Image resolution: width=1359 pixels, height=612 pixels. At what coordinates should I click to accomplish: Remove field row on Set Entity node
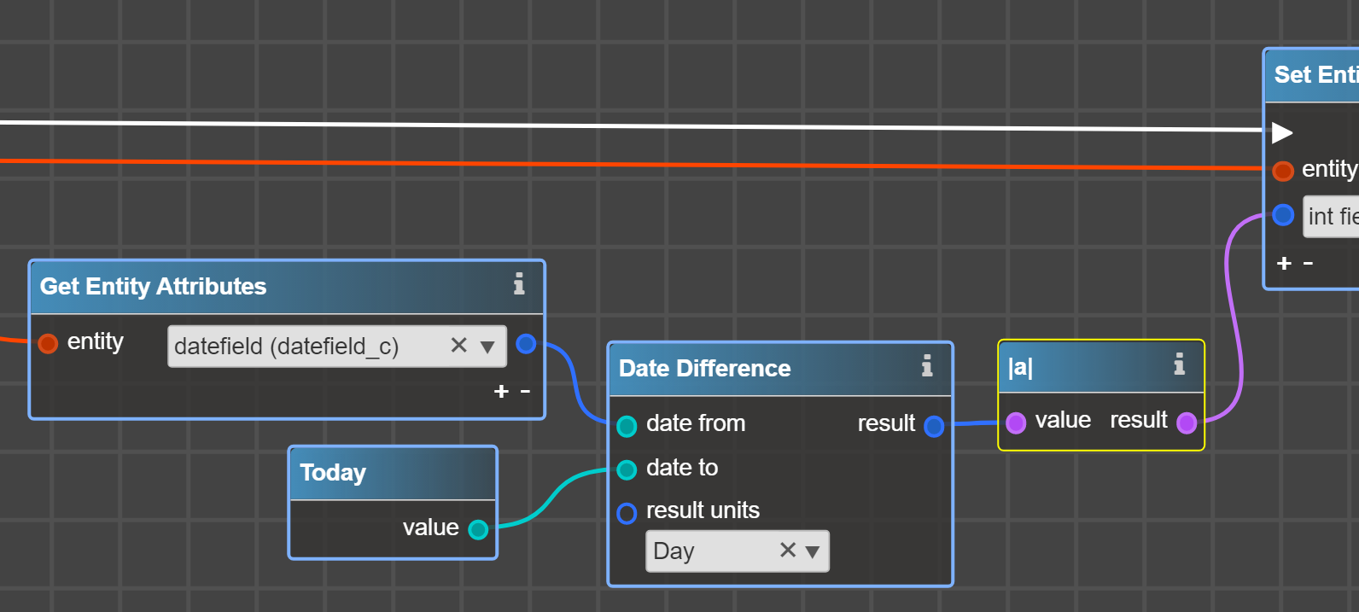[1308, 263]
